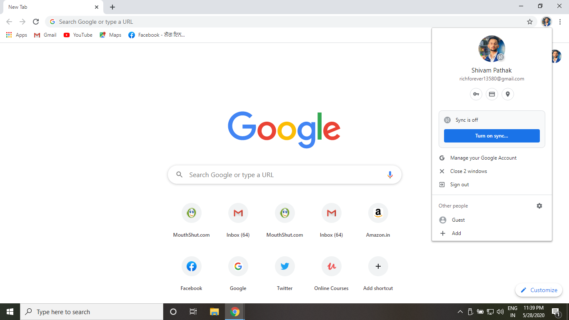Bookmark this tab with the star icon

[530, 22]
